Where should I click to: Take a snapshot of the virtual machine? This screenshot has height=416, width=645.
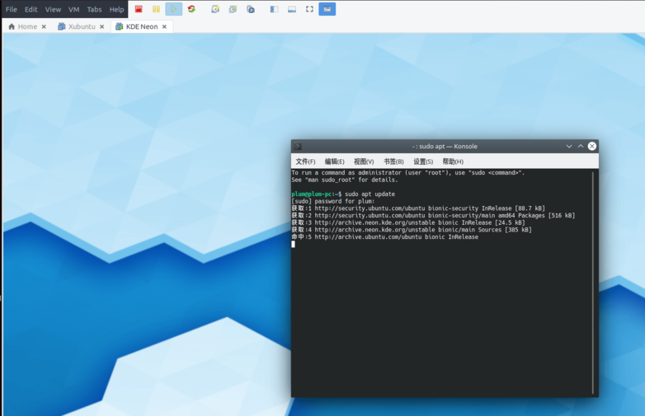215,9
